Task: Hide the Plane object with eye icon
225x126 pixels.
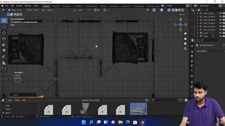Action: (220, 36)
